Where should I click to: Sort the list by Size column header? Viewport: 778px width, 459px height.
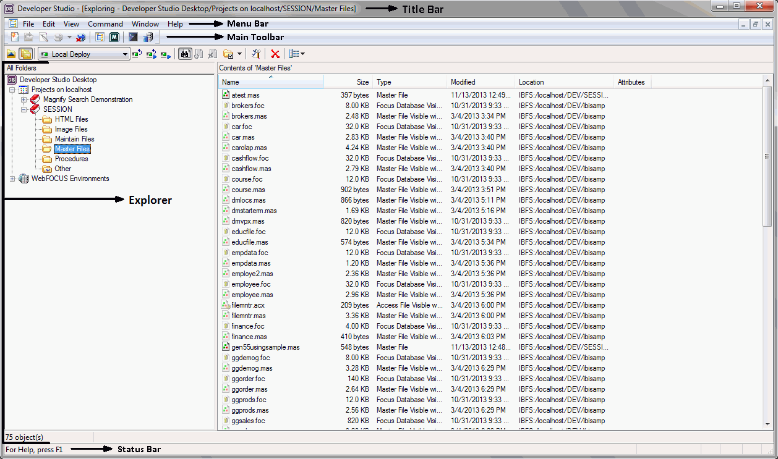[347, 82]
